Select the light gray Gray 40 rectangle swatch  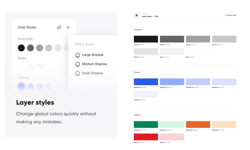tap(224, 39)
